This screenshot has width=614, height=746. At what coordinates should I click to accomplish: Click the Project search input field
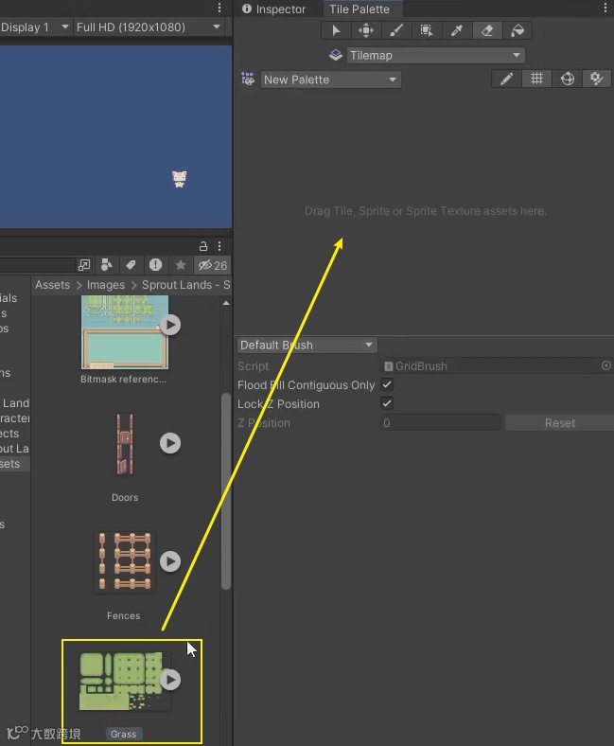tap(37, 265)
